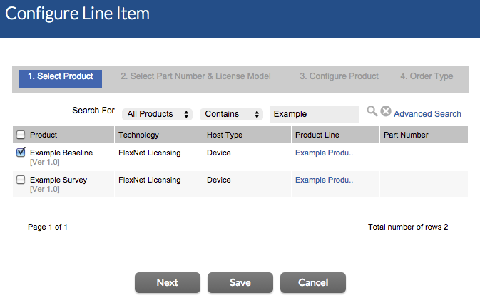
Task: Open the Configure Product step tab
Action: coord(339,77)
